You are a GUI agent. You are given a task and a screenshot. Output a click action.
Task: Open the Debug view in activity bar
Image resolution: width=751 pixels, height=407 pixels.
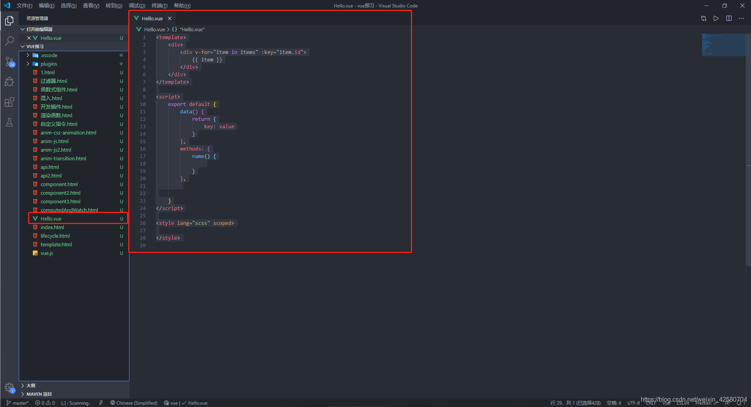(9, 82)
